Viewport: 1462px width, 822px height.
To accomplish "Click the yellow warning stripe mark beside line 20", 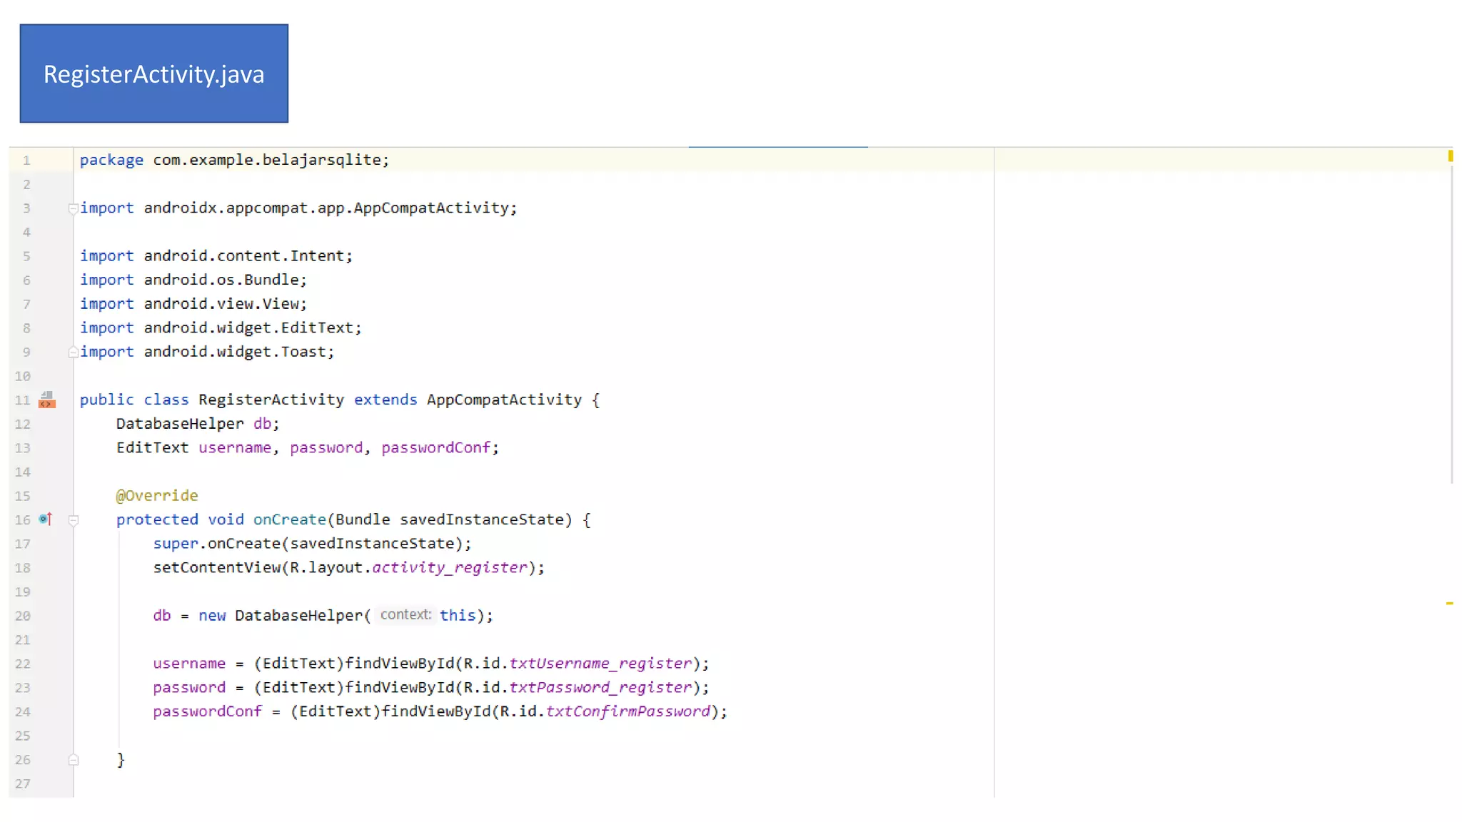I will [1449, 604].
